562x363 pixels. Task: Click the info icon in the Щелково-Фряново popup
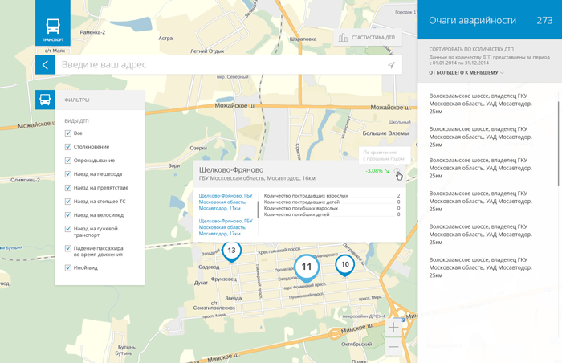397,171
